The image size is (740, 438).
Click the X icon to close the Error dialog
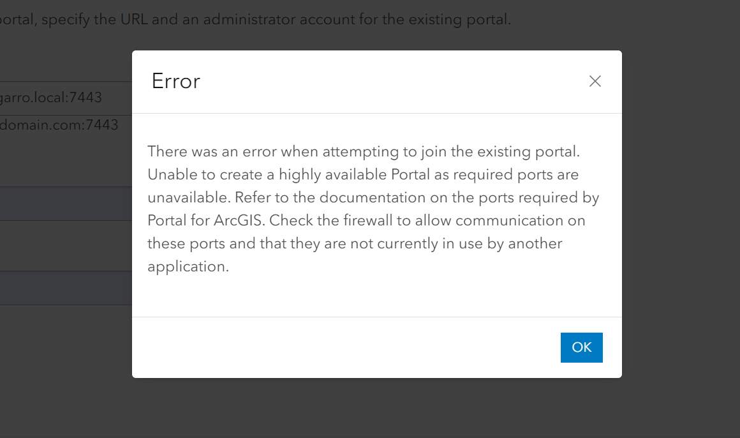595,81
